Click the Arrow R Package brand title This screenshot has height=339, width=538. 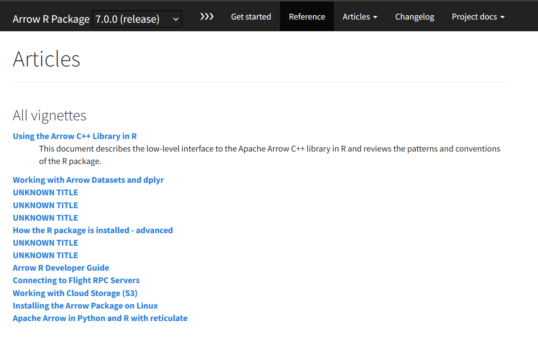[51, 19]
